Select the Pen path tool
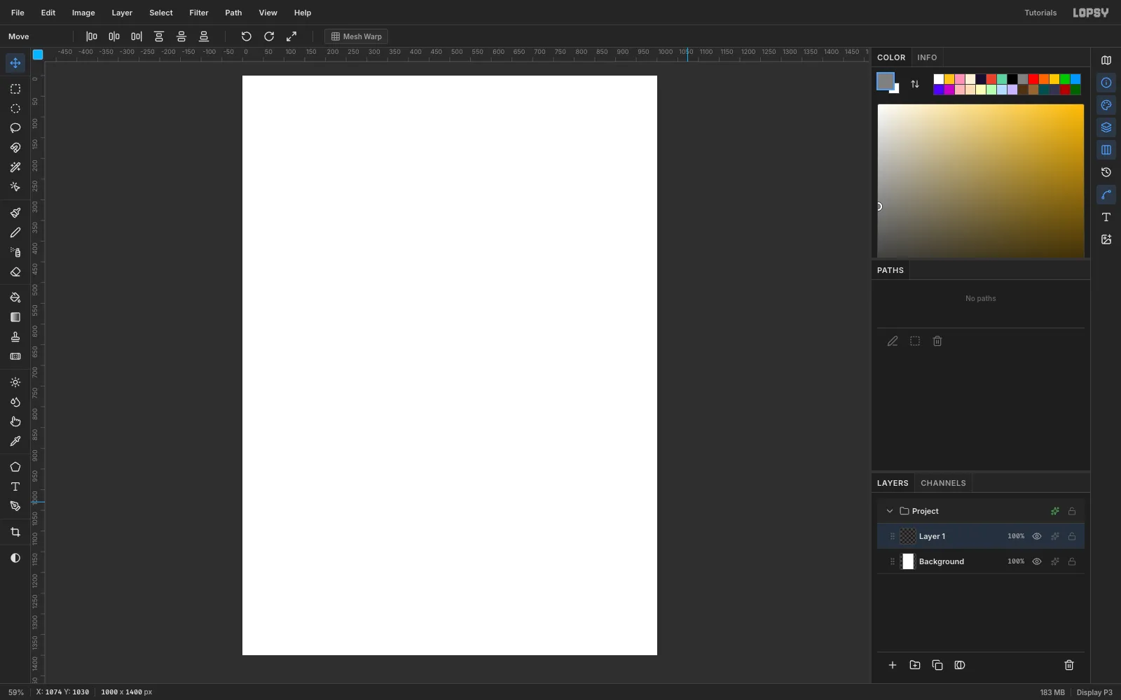This screenshot has width=1121, height=700. (x=15, y=506)
